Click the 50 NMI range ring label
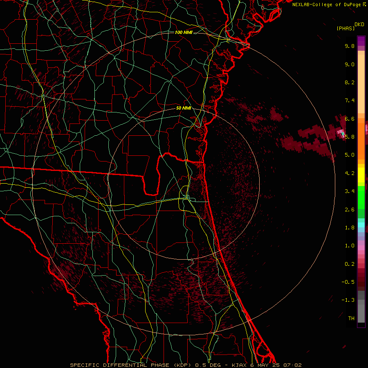368x368 pixels. click(x=184, y=108)
